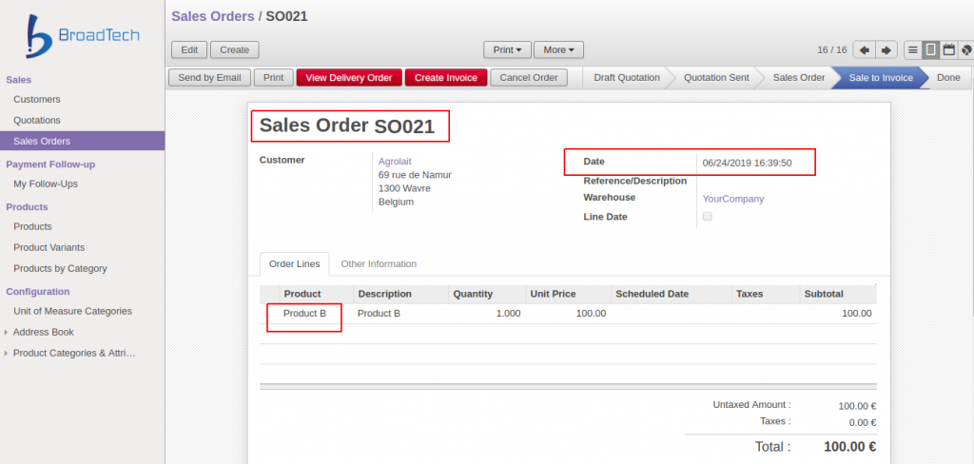Screen dimensions: 974x464
Task: Expand Product Categories & Attributes menu
Action: 73,353
